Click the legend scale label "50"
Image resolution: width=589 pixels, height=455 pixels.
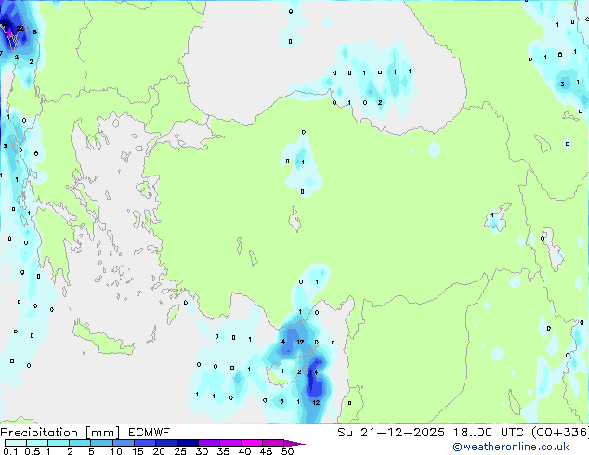(x=287, y=451)
